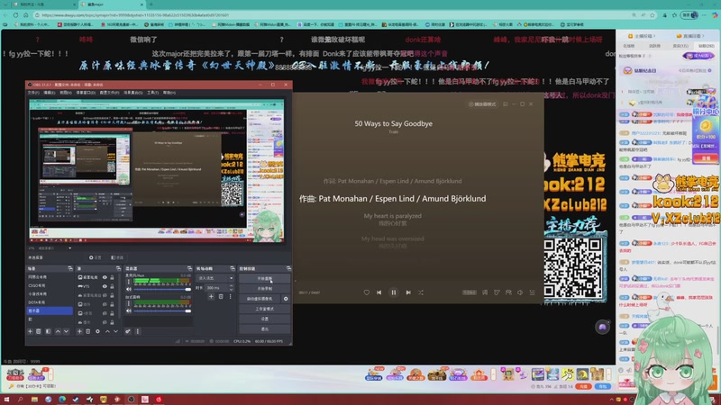The height and width of the screenshot is (405, 721).
Task: Open OBS File menu
Action: pos(33,93)
